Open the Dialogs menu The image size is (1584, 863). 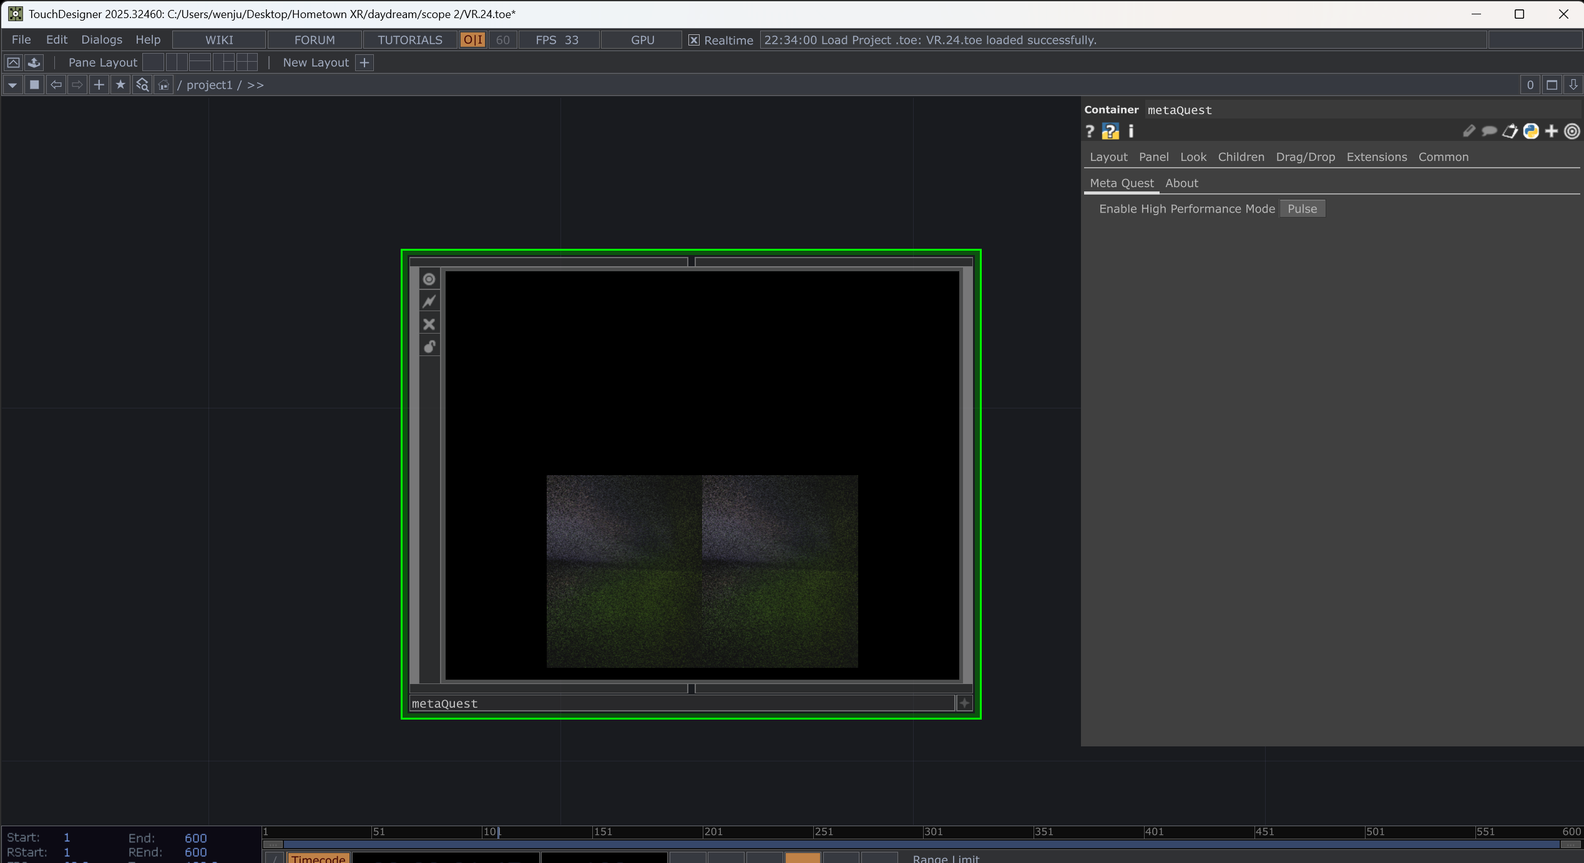pyautogui.click(x=101, y=40)
